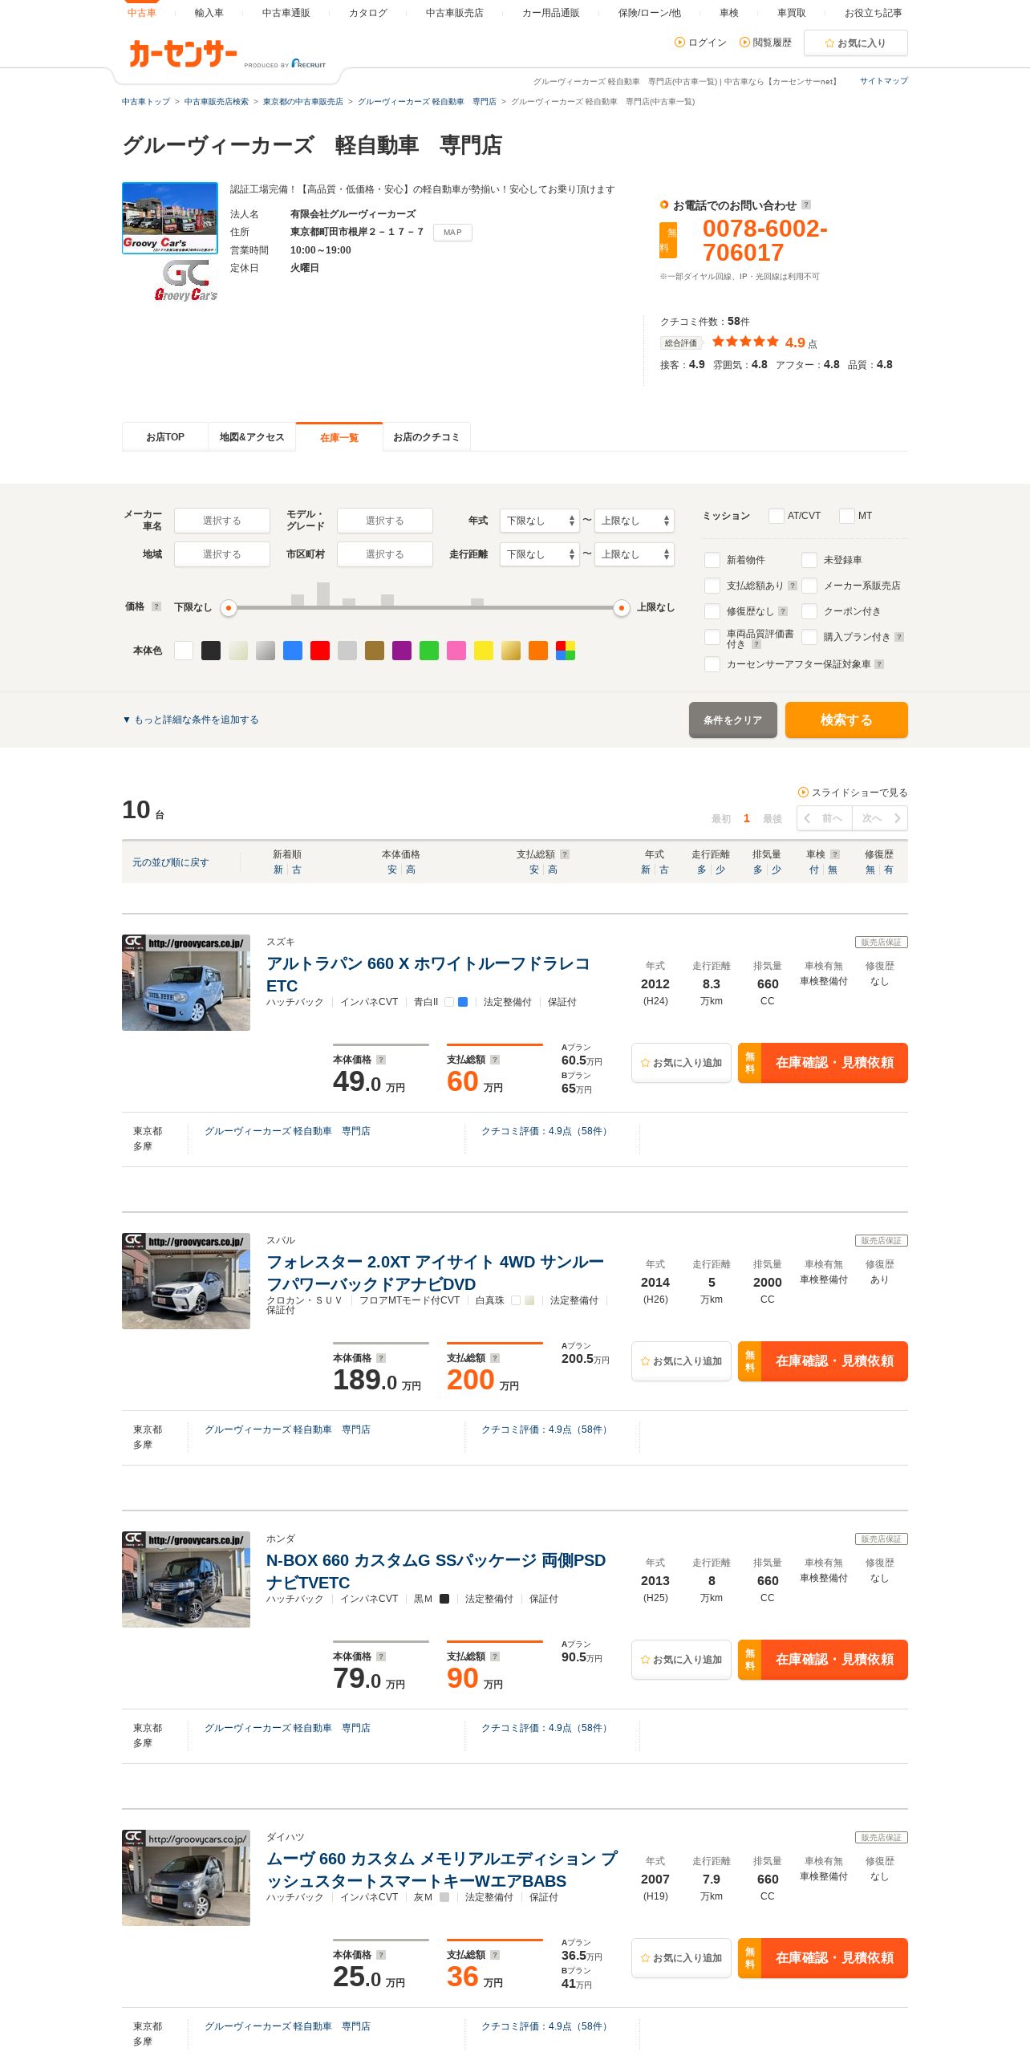Open 走行距離 upper limit dropdown
This screenshot has width=1030, height=2060.
pyautogui.click(x=634, y=554)
